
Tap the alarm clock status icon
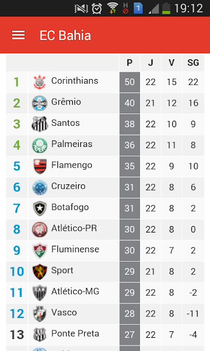pyautogui.click(x=97, y=9)
